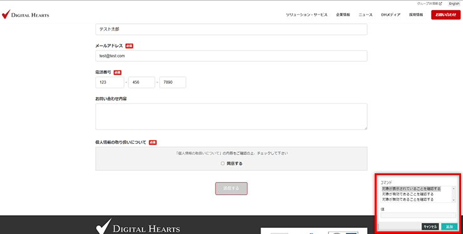Select 対象が表示されていることを確認する command
Viewport: 463px width, 234px height.
point(411,188)
